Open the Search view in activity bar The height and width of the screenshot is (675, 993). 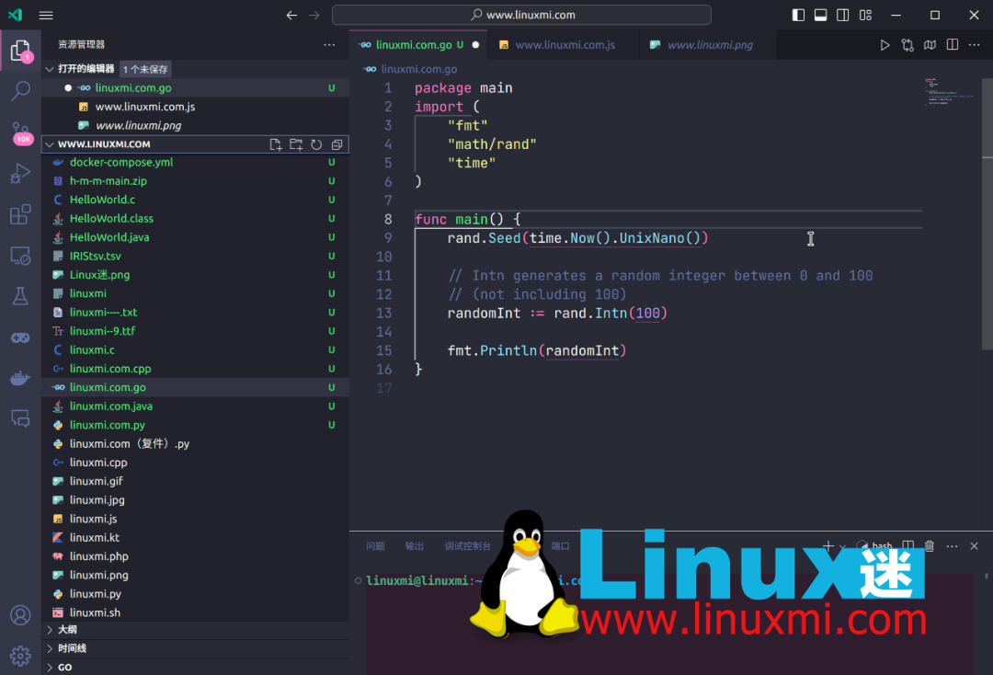tap(20, 92)
